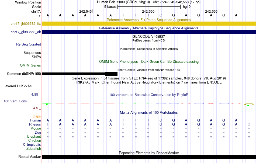The width and height of the screenshot is (256, 163).
Task: Click 100 vertebrates Basewise Conservation by PhyloP title
Action: [x=149, y=95]
